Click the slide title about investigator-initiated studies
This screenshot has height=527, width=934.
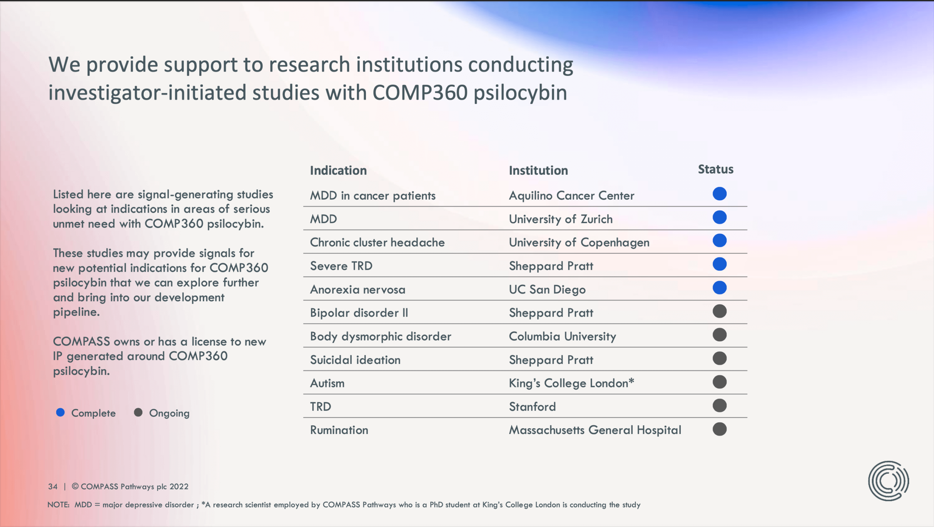tap(311, 78)
